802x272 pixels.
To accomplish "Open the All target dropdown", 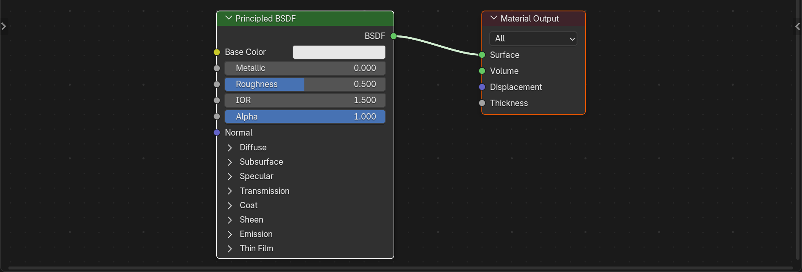I will tap(533, 38).
